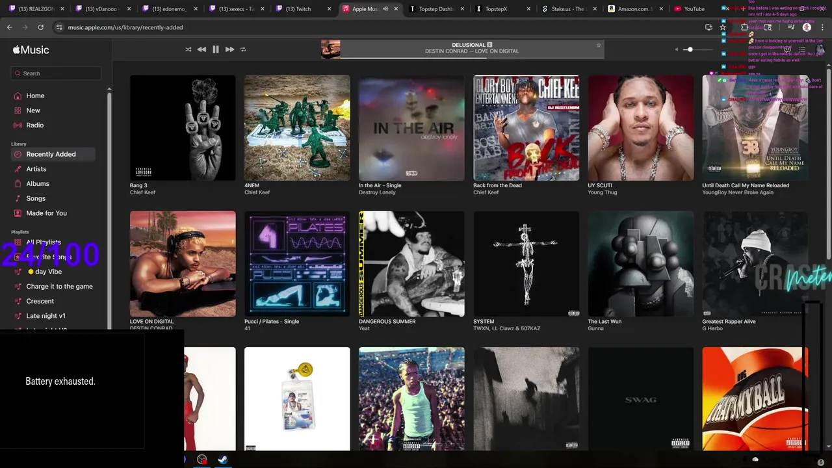Viewport: 832px width, 468px height.
Task: Open Artists in Library
Action: click(x=36, y=169)
